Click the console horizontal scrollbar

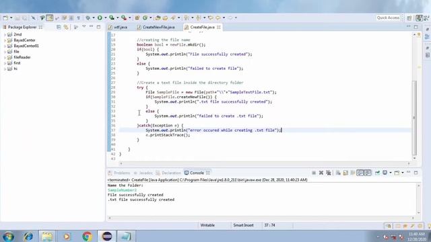coord(261,218)
